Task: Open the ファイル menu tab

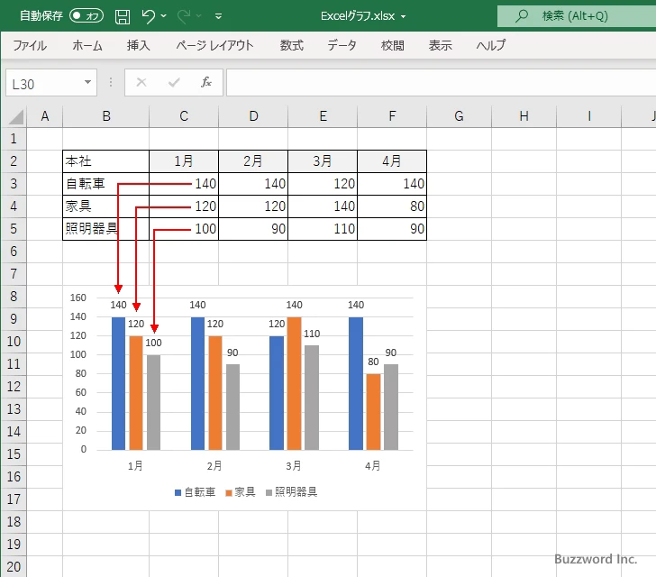Action: click(30, 45)
